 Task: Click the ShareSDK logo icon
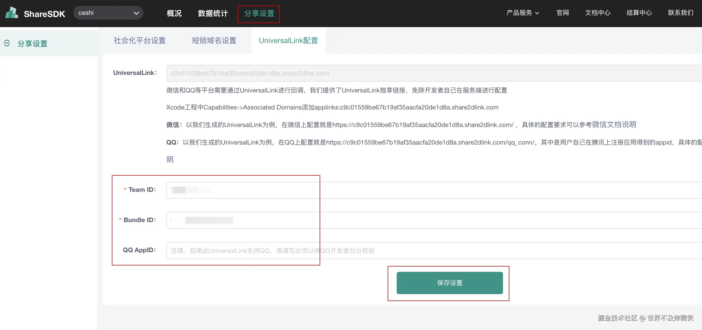(x=12, y=13)
